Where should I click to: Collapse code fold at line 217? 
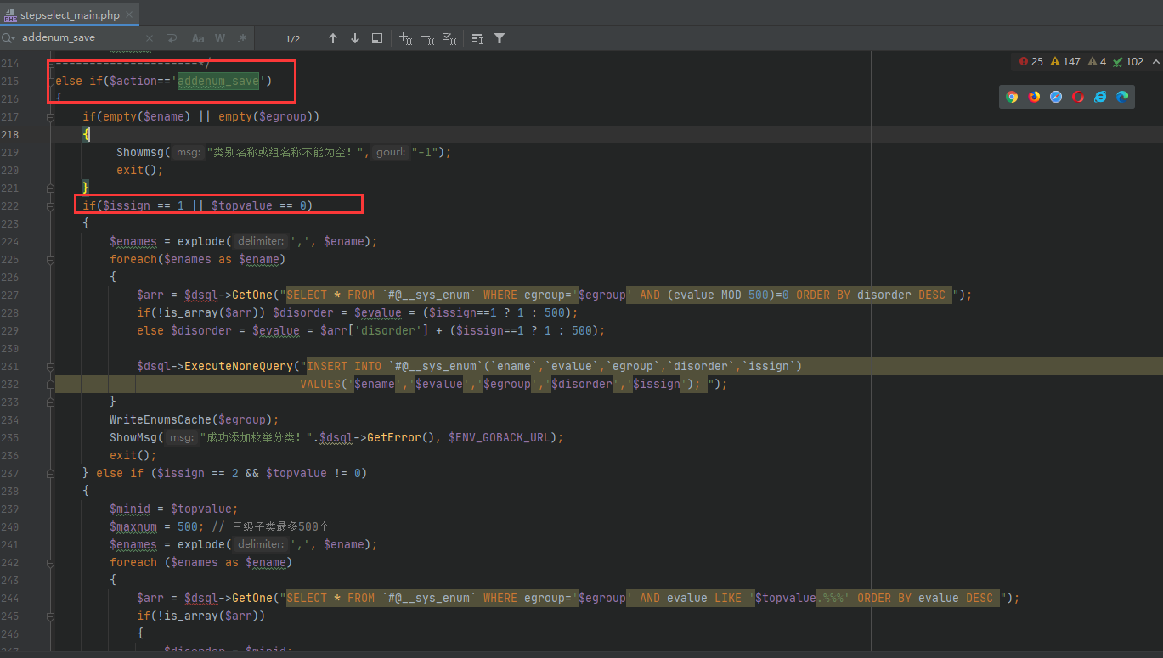(51, 116)
